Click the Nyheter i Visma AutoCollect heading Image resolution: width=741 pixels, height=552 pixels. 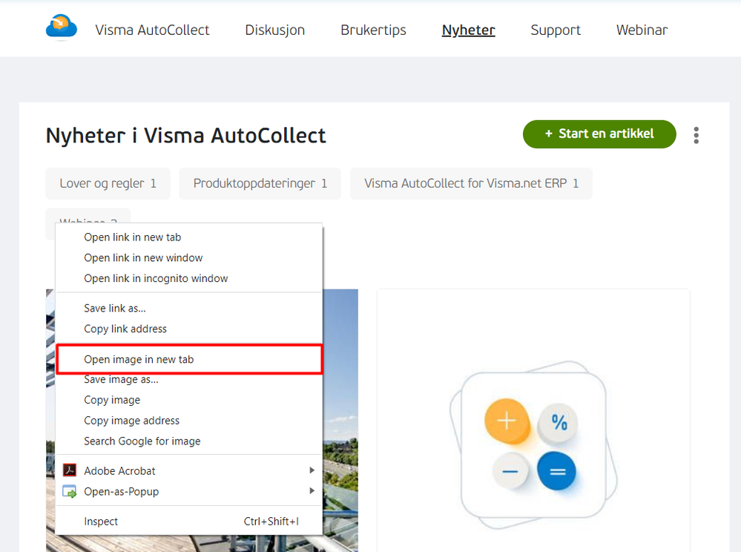click(185, 136)
